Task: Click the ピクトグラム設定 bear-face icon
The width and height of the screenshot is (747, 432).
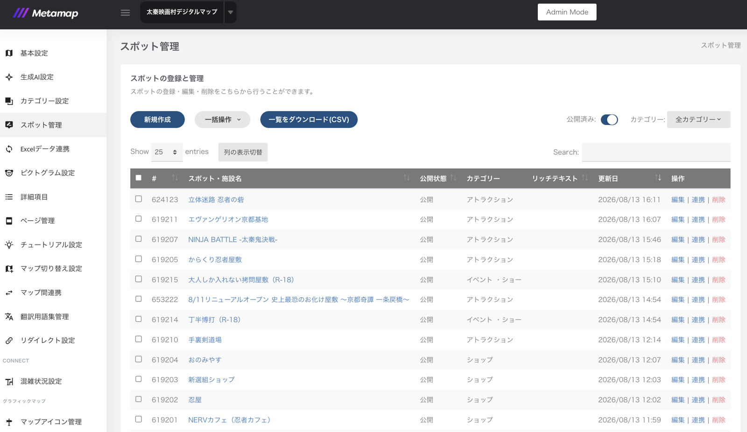Action: click(x=9, y=173)
